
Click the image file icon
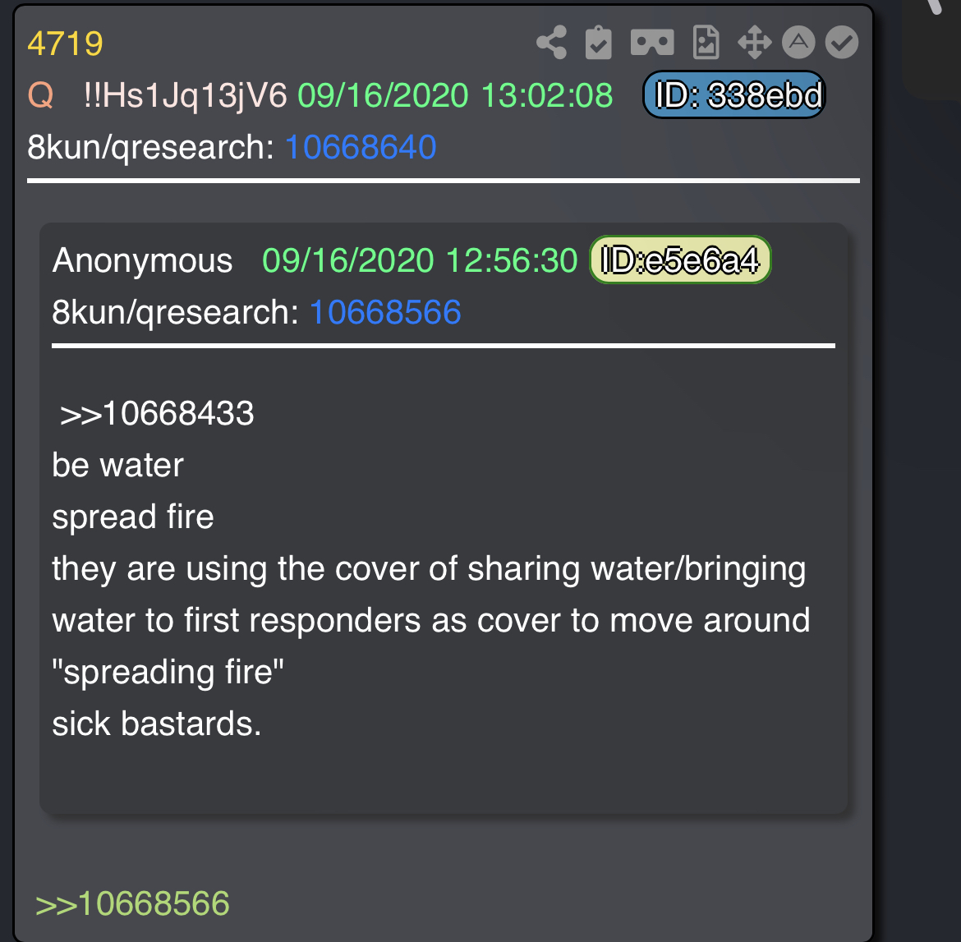coord(706,42)
